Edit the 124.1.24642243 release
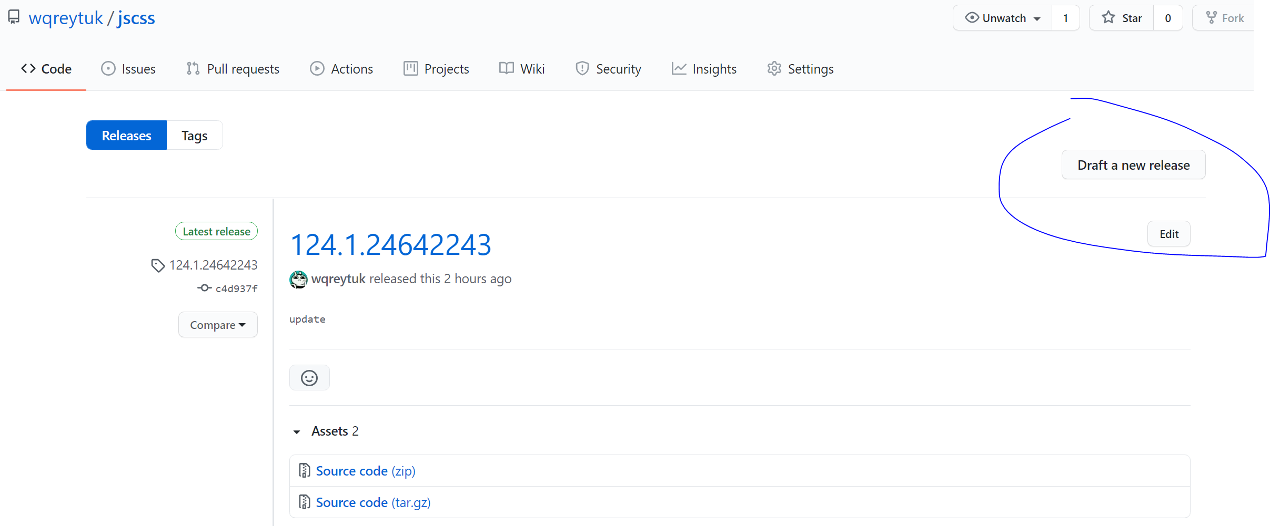 (1169, 234)
